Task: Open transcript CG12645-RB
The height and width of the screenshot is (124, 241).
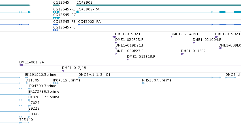Action: (x=64, y=9)
